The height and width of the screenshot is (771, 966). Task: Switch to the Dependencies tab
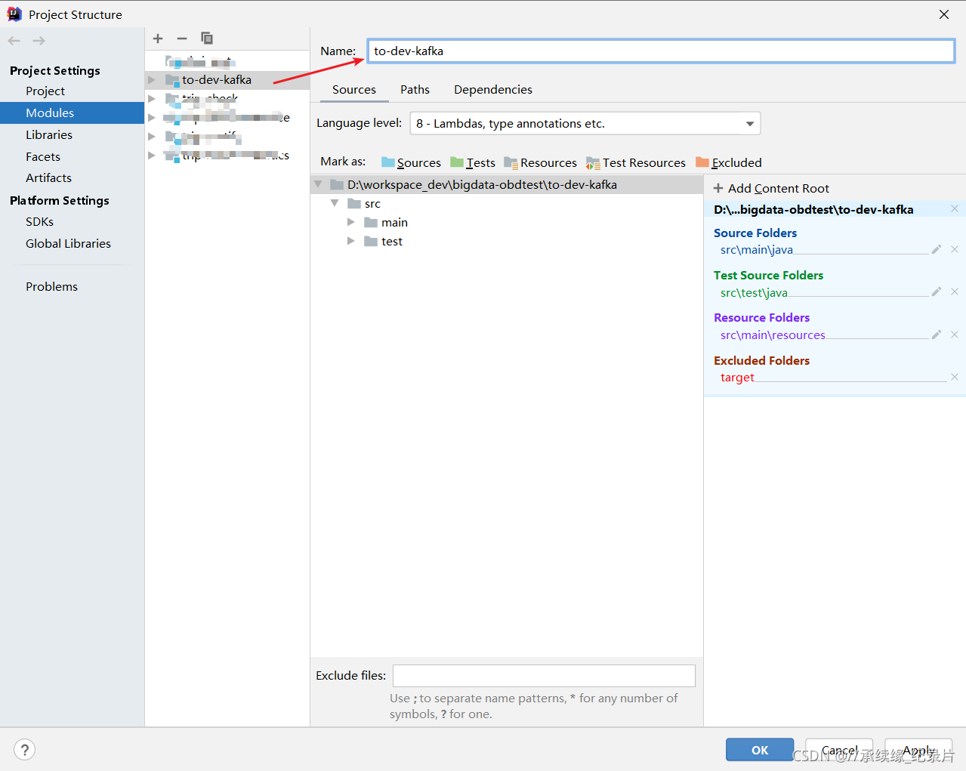coord(492,89)
